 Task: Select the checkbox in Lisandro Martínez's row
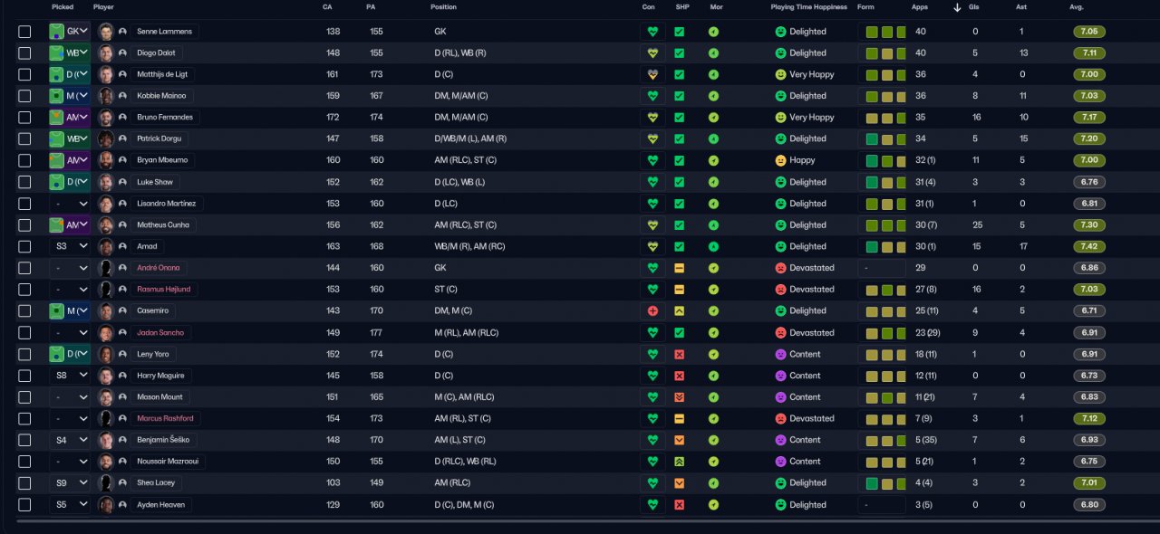pos(24,204)
